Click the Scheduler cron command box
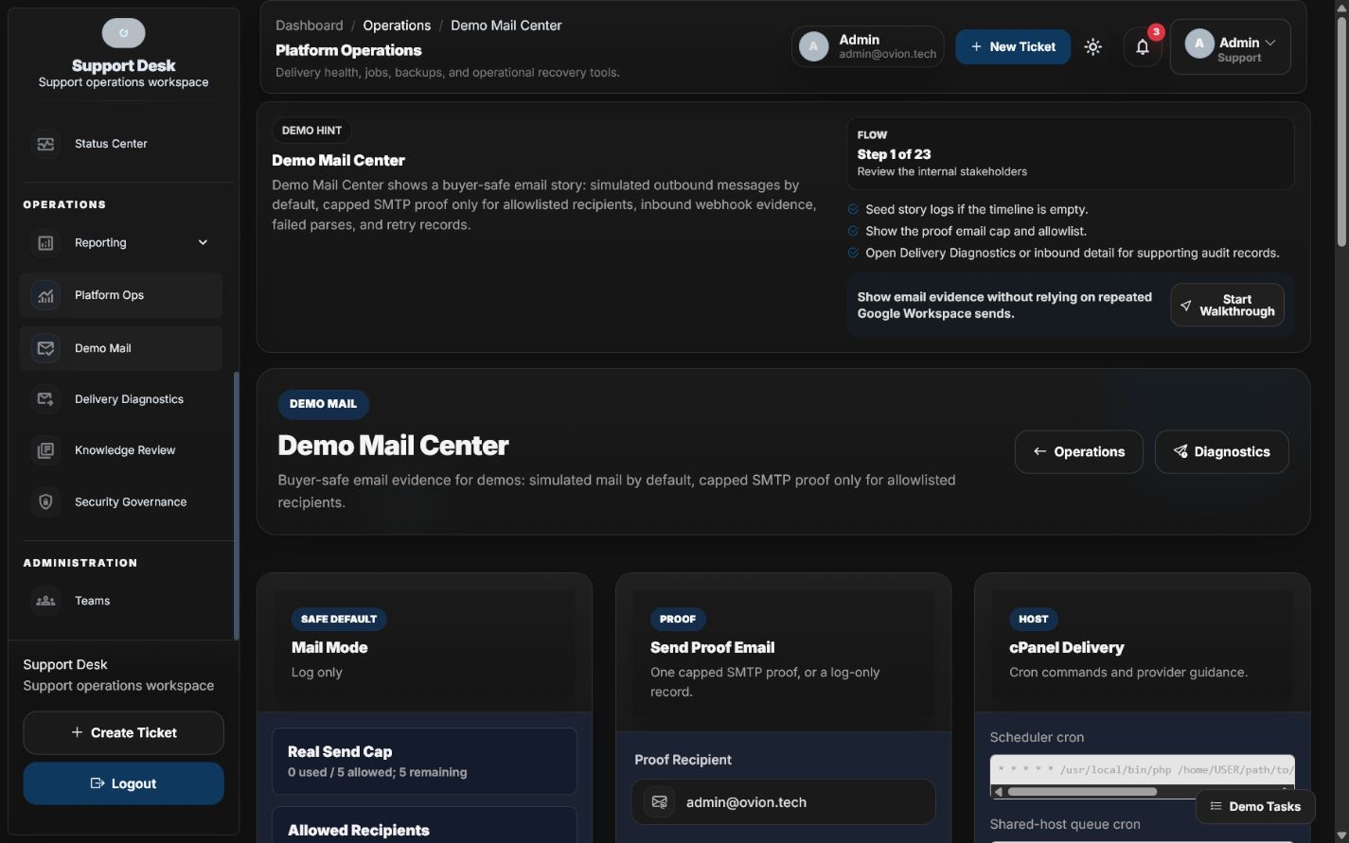 click(1143, 770)
